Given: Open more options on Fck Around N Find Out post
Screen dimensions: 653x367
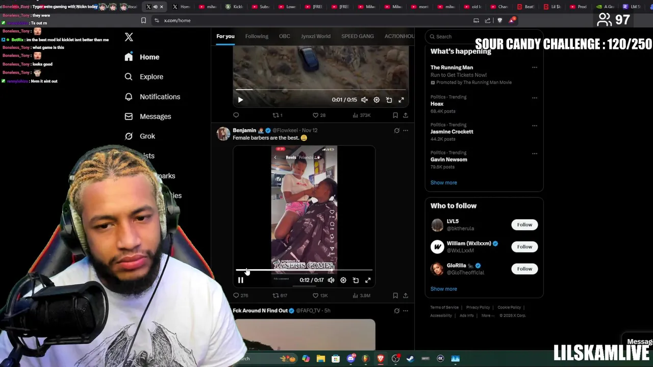Looking at the screenshot, I should [406, 310].
